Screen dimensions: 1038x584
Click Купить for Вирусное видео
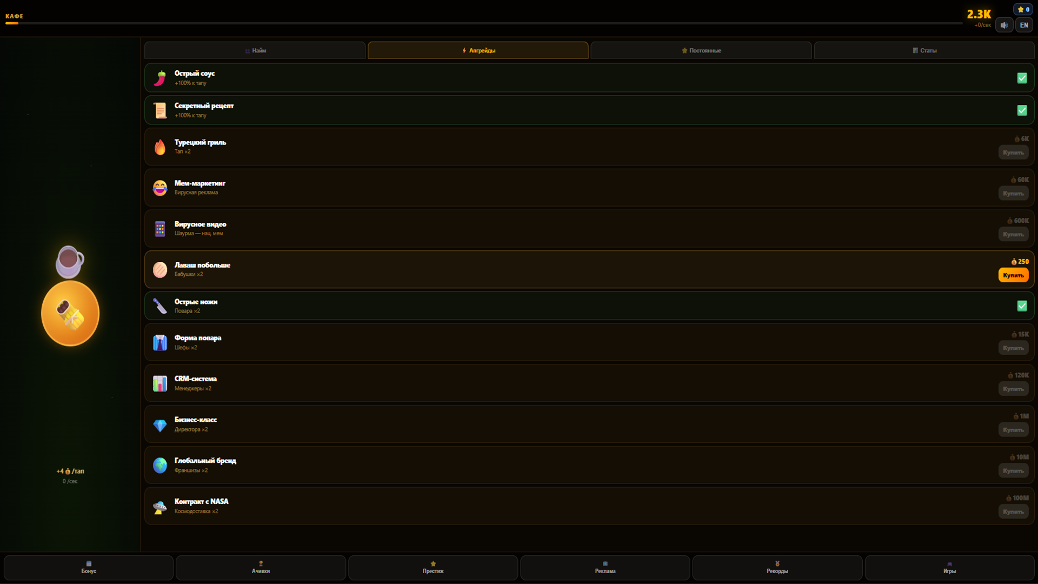tap(1013, 234)
